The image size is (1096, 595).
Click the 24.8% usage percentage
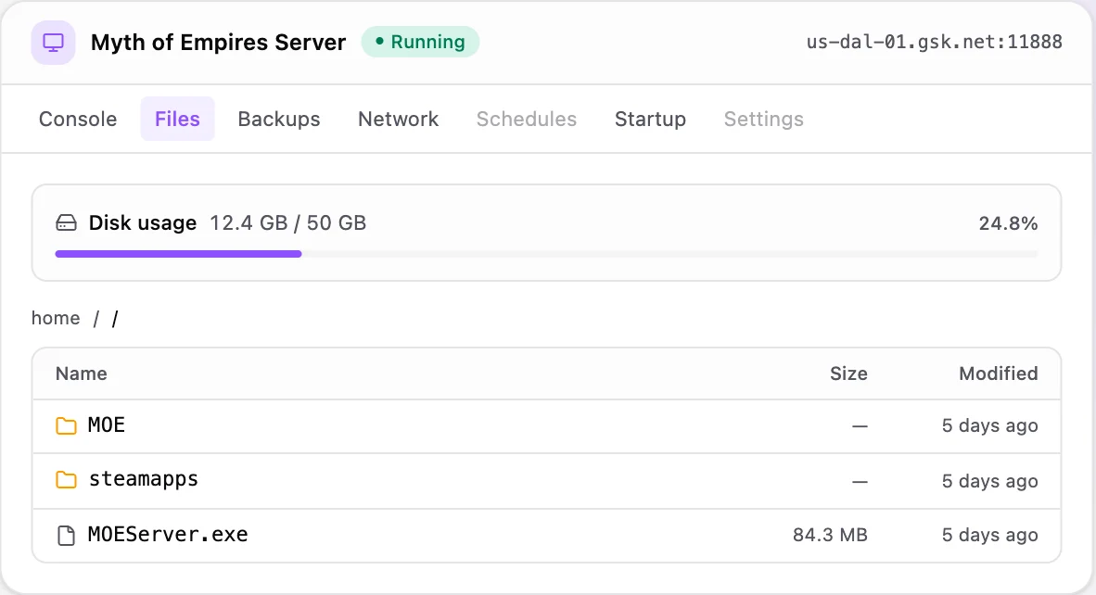click(1008, 223)
